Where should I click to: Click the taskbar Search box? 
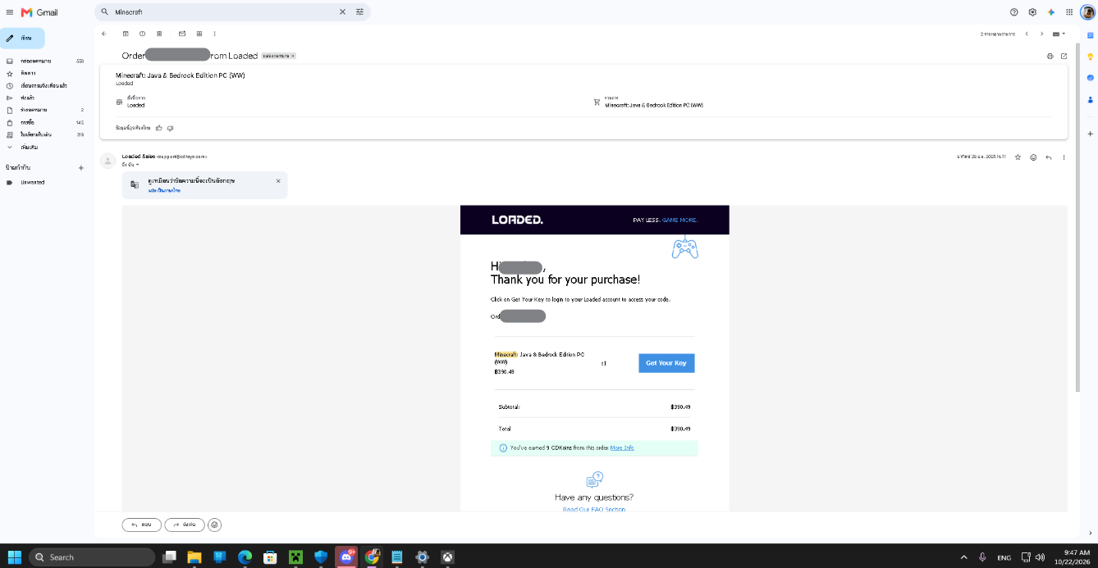coord(92,557)
